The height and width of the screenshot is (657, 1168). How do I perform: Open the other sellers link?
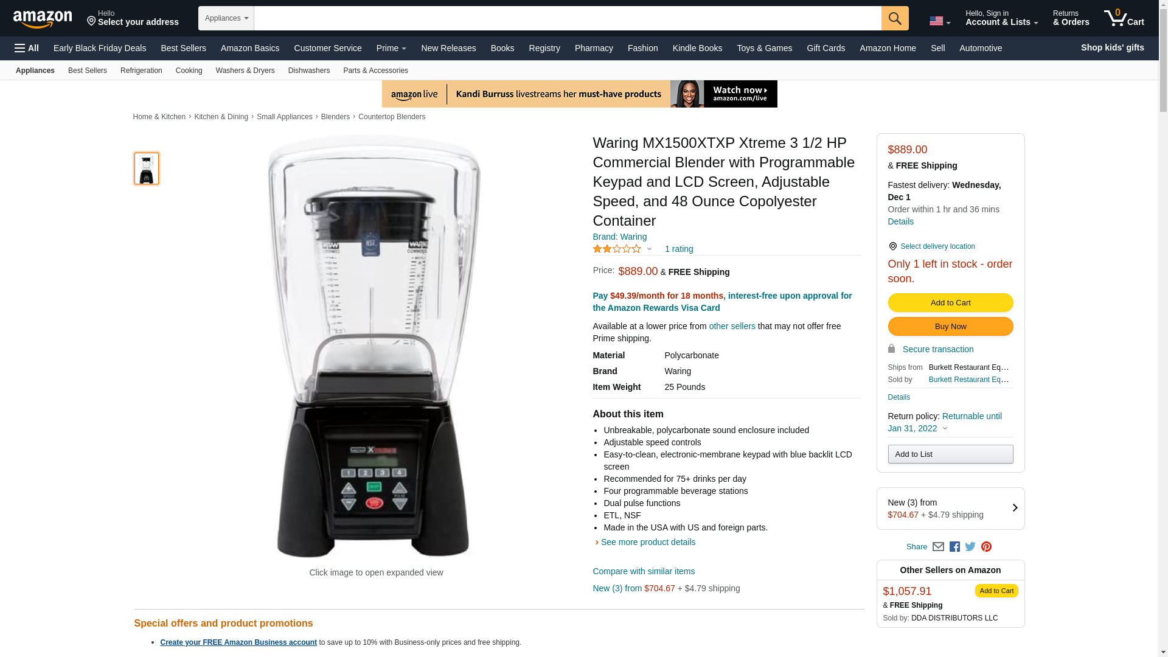[x=732, y=326]
